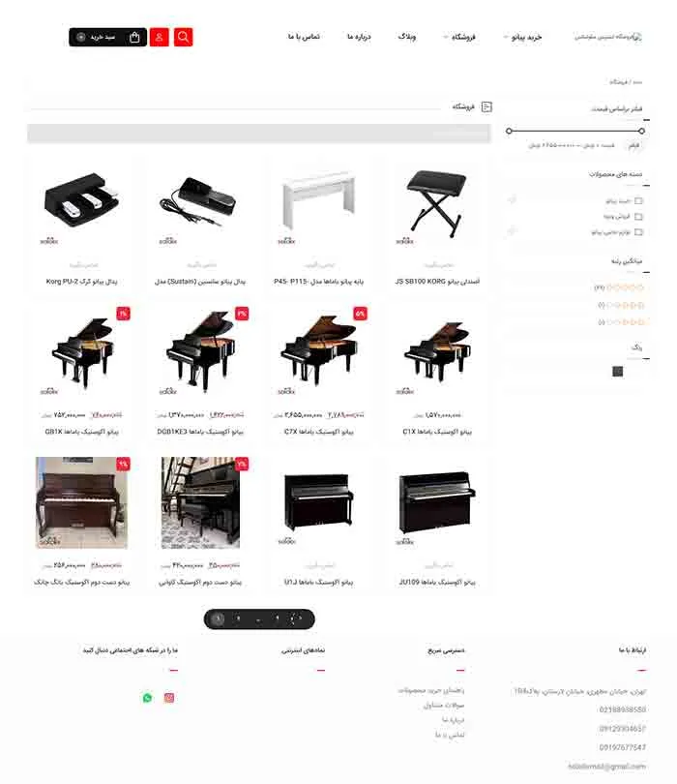The image size is (677, 784).
Task: Open the Instagram icon in footer
Action: click(169, 698)
